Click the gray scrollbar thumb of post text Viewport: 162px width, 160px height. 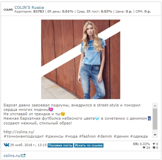coord(155,119)
